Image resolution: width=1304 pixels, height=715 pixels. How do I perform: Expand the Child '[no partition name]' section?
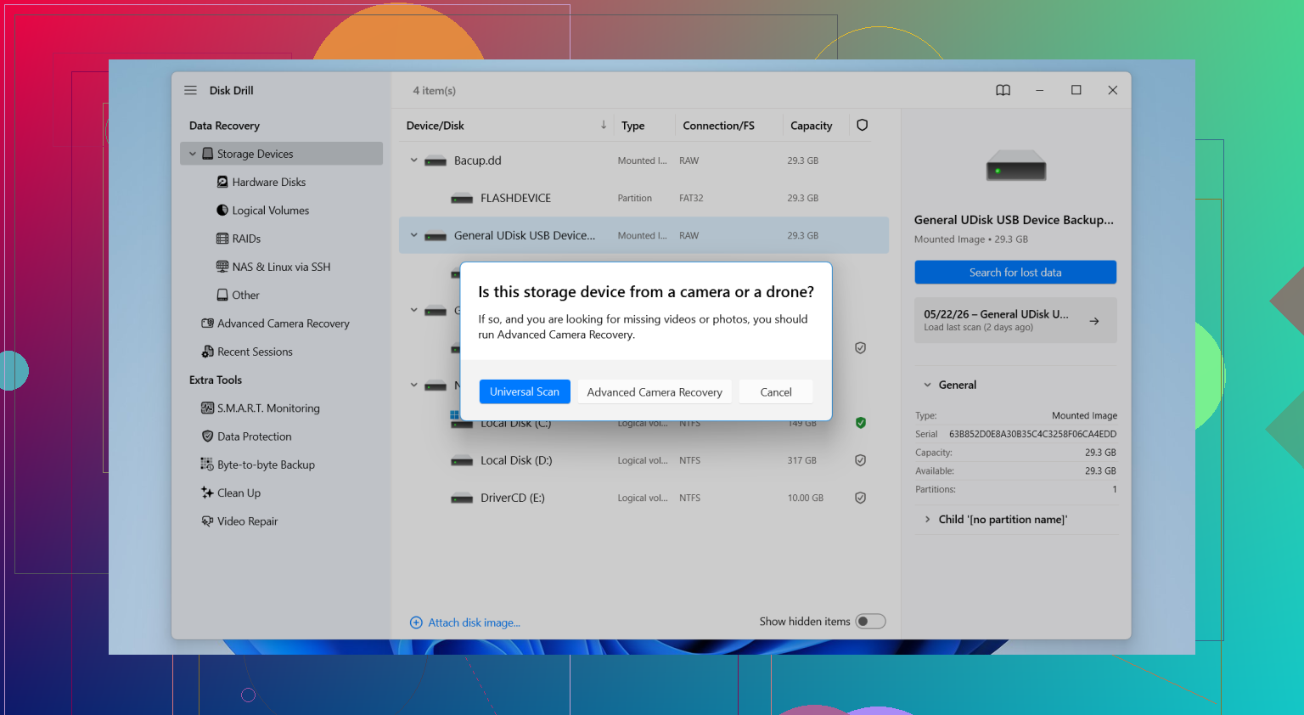point(927,519)
